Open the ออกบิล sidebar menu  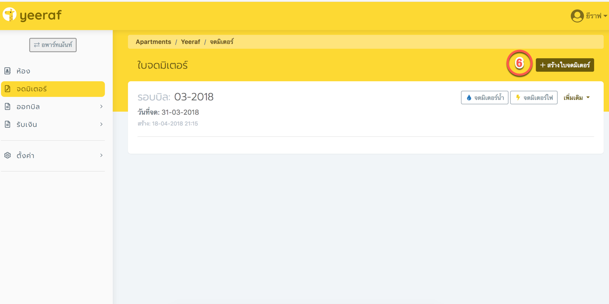pyautogui.click(x=53, y=106)
